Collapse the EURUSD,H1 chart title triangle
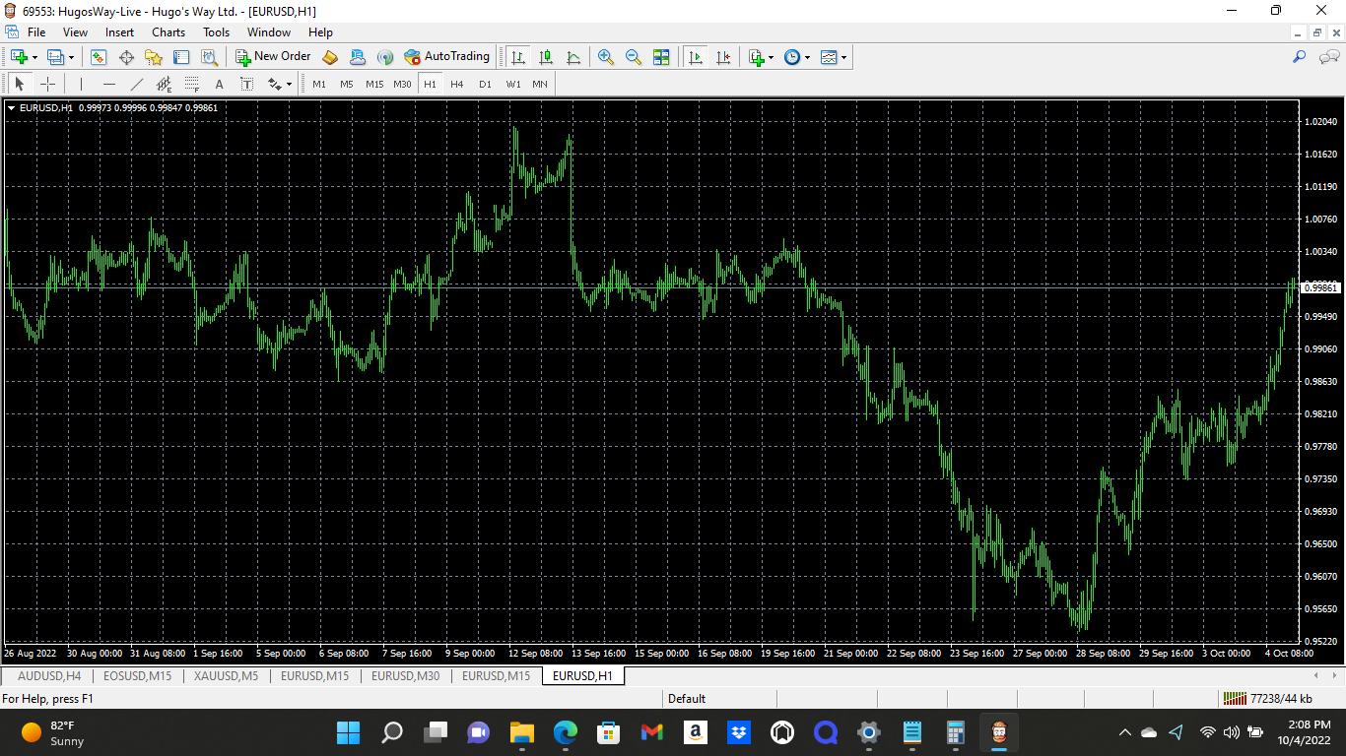Image resolution: width=1346 pixels, height=756 pixels. (11, 107)
